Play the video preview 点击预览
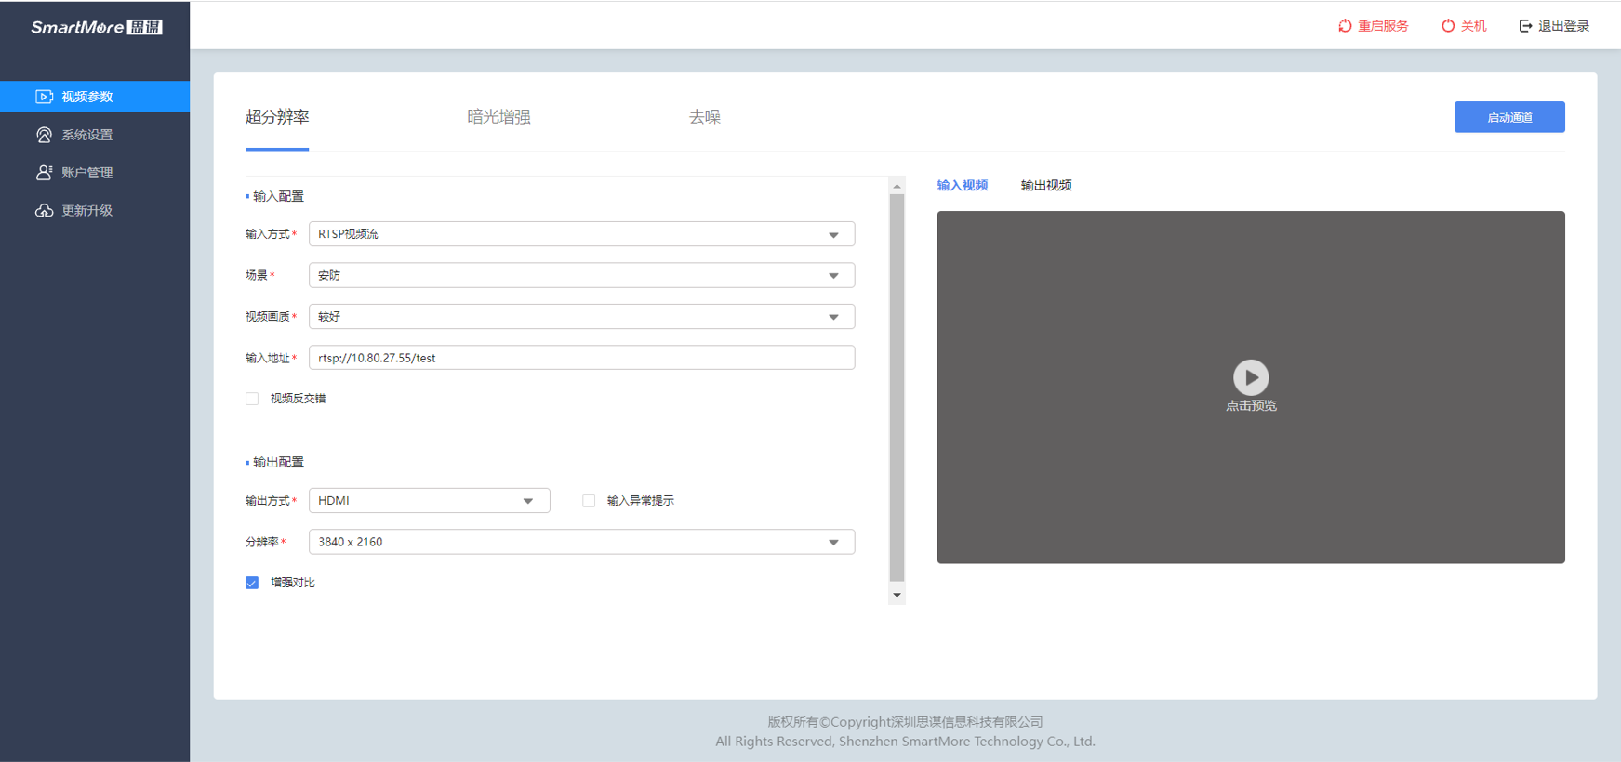 pyautogui.click(x=1250, y=377)
